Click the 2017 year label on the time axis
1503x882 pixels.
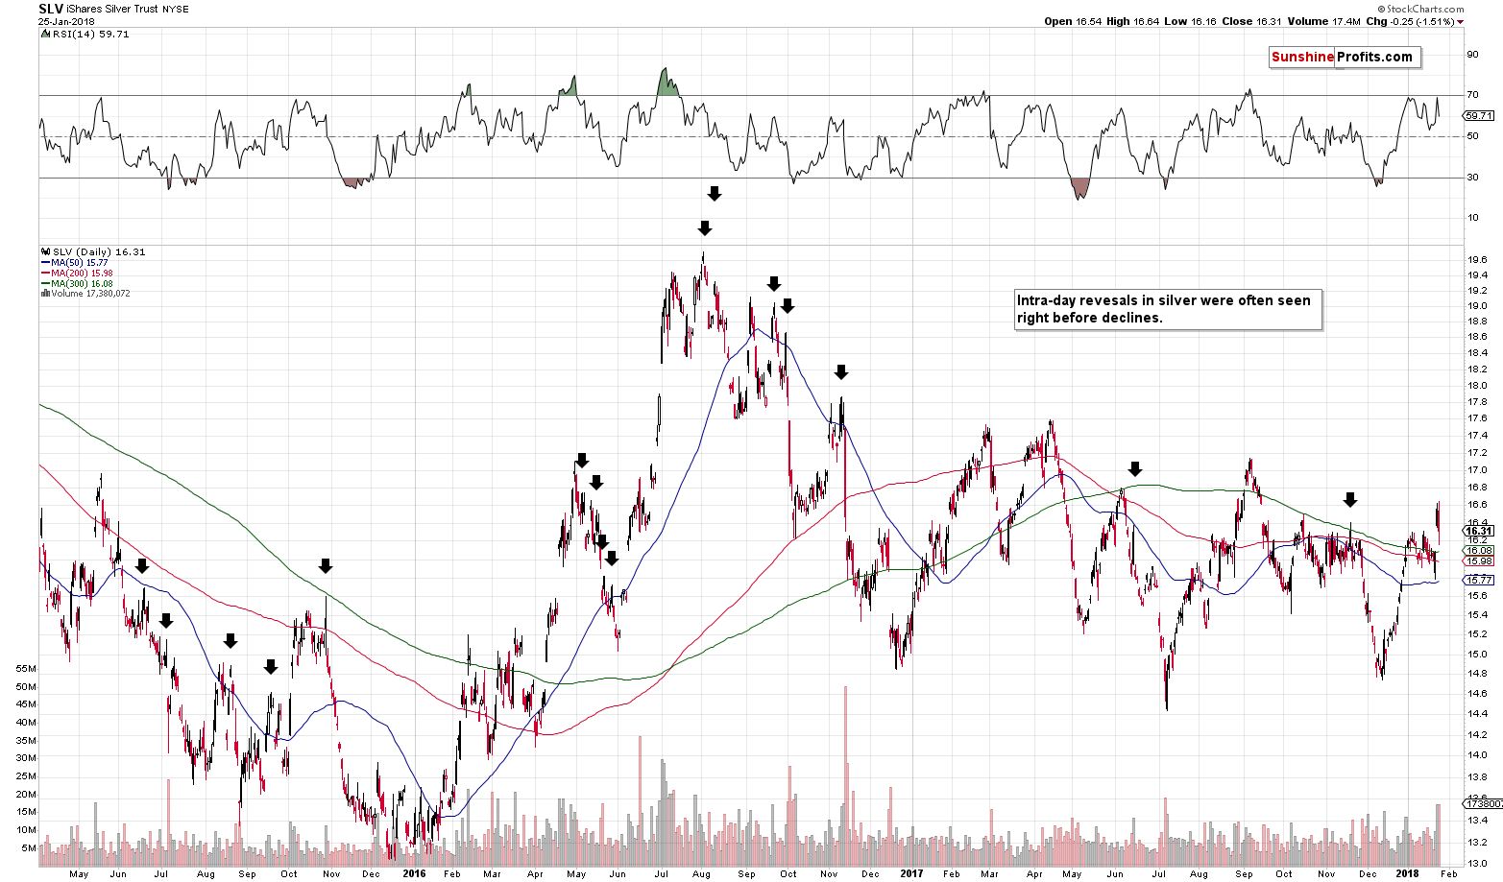point(911,873)
